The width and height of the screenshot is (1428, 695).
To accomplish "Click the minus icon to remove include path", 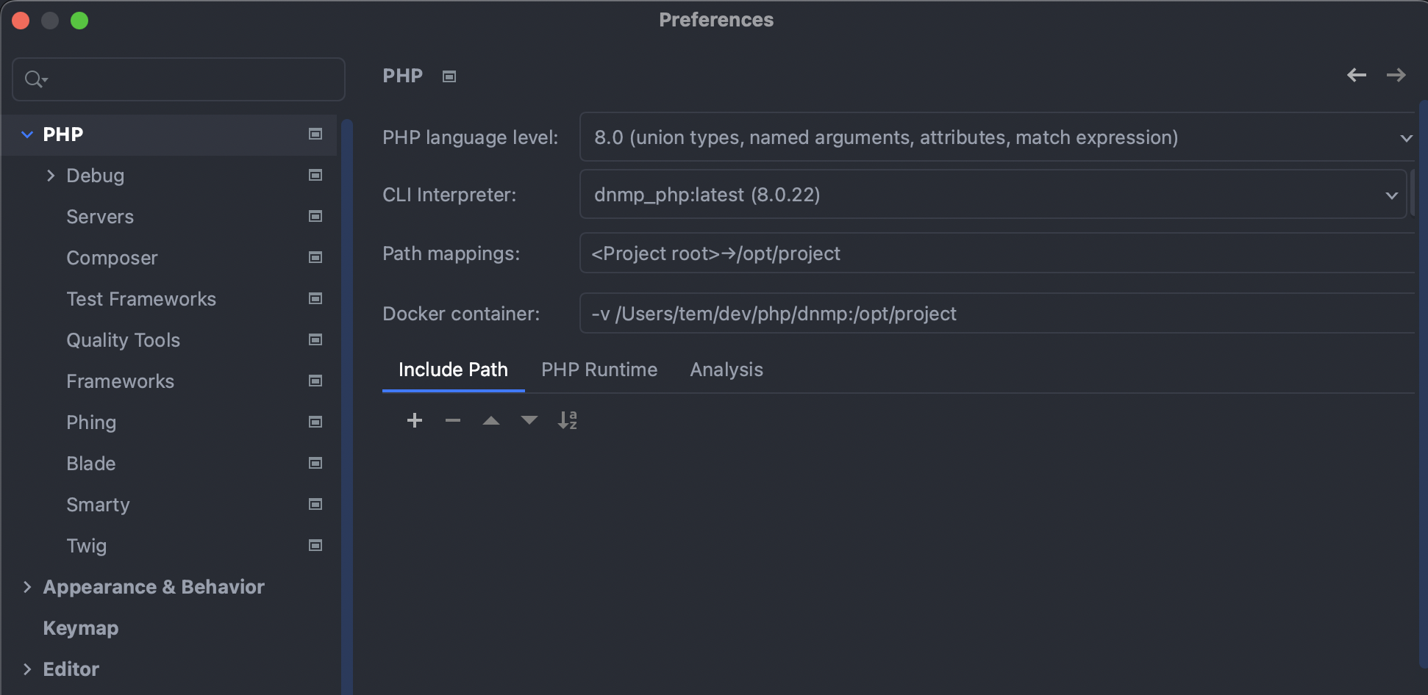I will (453, 420).
